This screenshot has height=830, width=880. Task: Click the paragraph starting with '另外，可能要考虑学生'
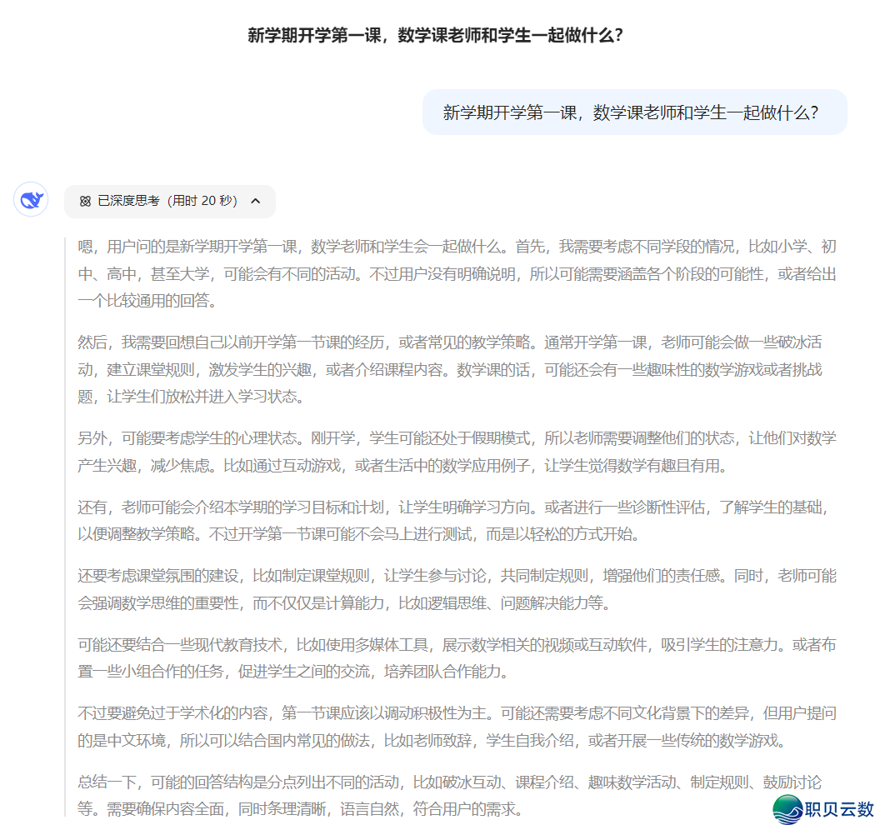[457, 452]
